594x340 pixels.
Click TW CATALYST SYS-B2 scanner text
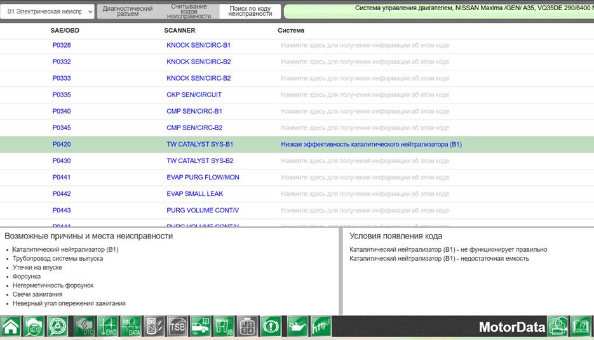[200, 160]
